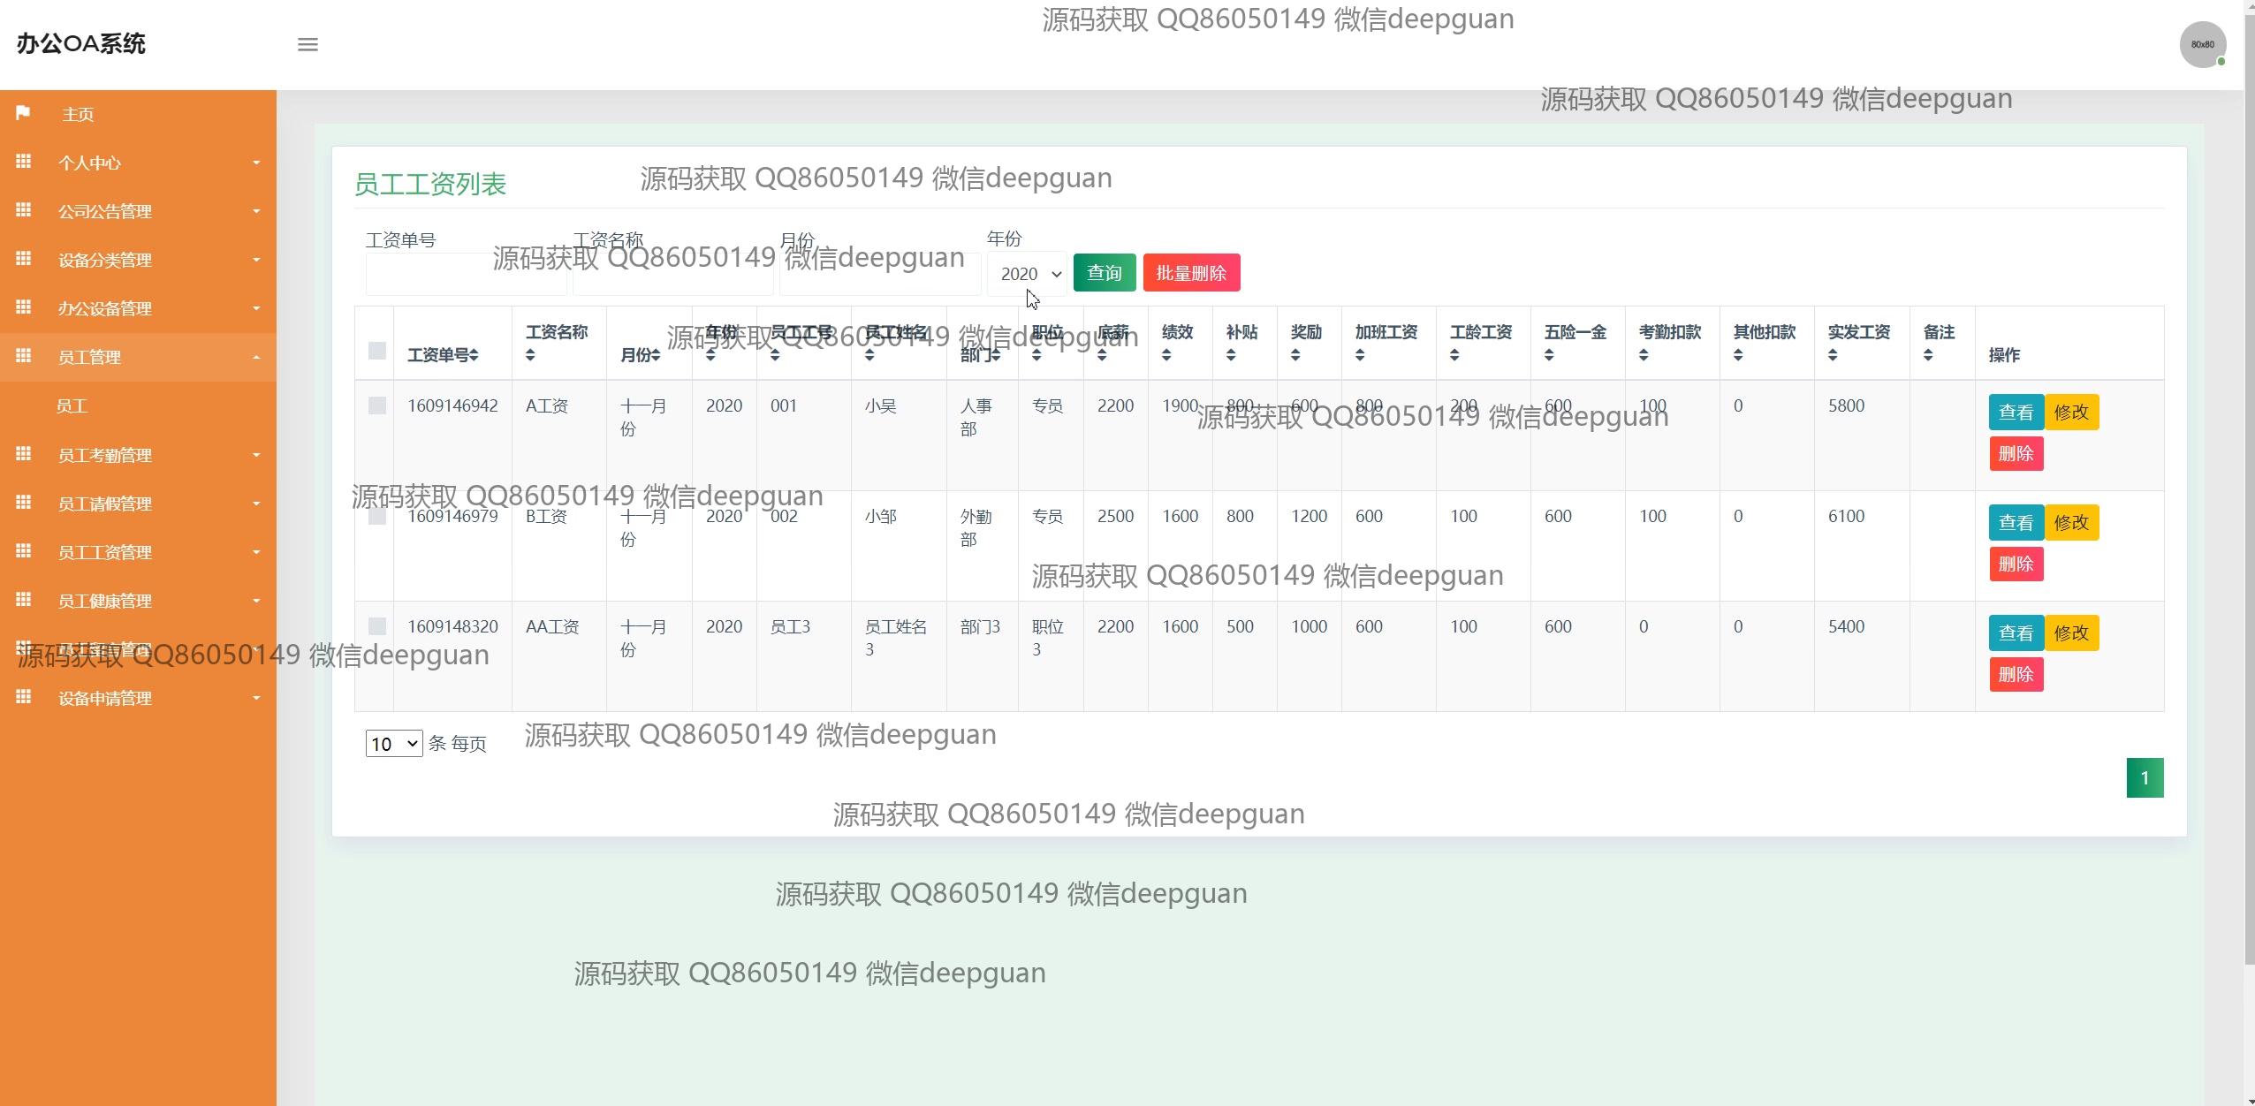
Task: Select the checkbox for A工资 row
Action: pos(377,405)
